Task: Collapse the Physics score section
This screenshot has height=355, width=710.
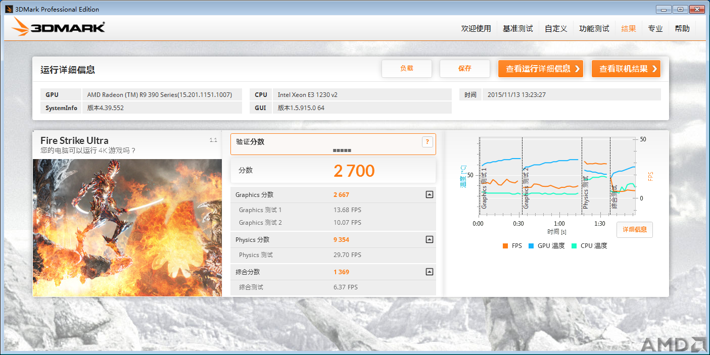Action: [x=429, y=239]
